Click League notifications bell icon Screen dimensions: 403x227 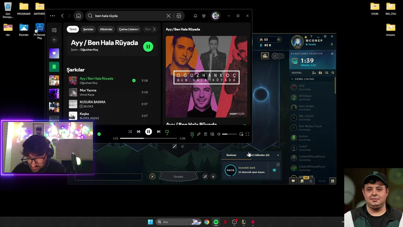point(332,44)
